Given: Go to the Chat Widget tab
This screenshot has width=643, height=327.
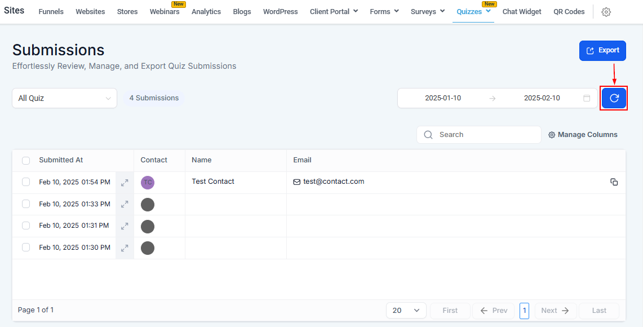Looking at the screenshot, I should [x=522, y=12].
